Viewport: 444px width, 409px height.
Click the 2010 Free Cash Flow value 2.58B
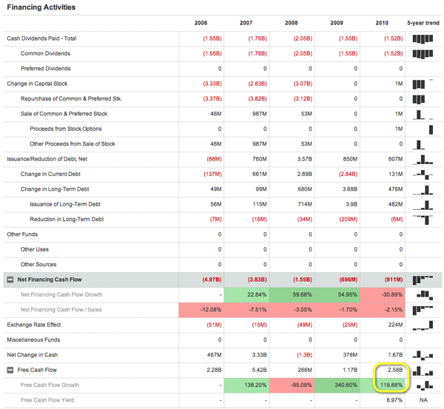tap(395, 370)
